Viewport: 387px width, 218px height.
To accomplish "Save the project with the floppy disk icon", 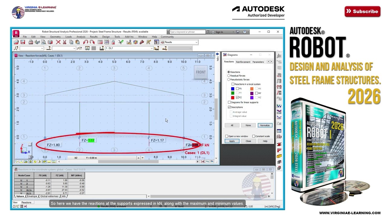I will tap(23, 42).
